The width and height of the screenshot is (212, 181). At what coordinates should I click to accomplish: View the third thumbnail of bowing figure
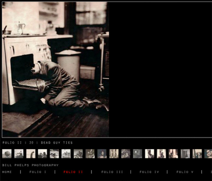coord(31,154)
